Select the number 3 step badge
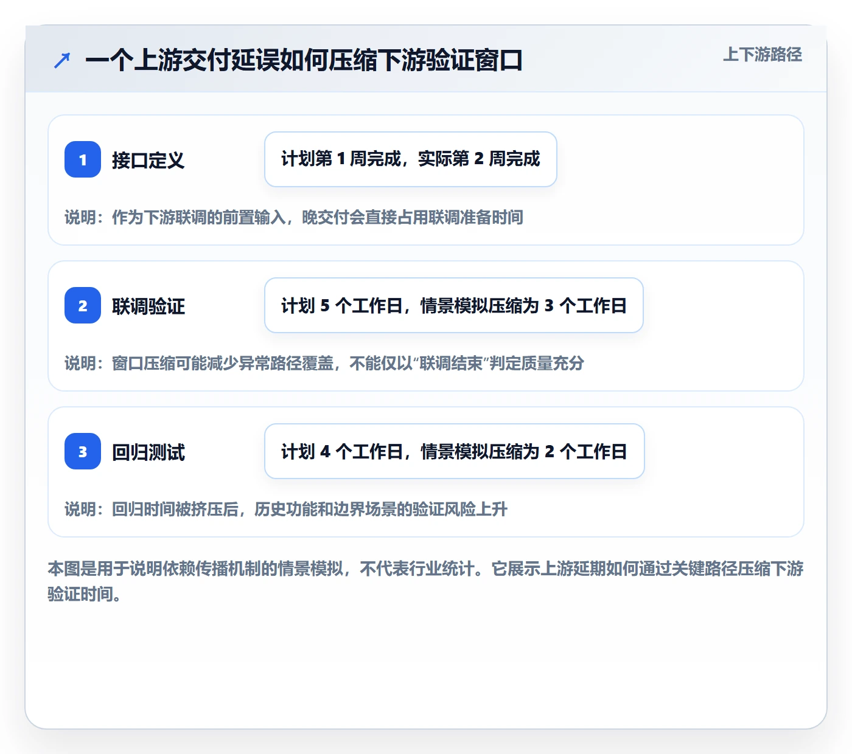This screenshot has height=754, width=852. point(83,451)
